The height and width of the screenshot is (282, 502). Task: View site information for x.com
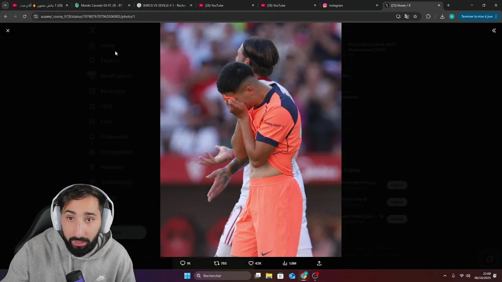coord(36,16)
